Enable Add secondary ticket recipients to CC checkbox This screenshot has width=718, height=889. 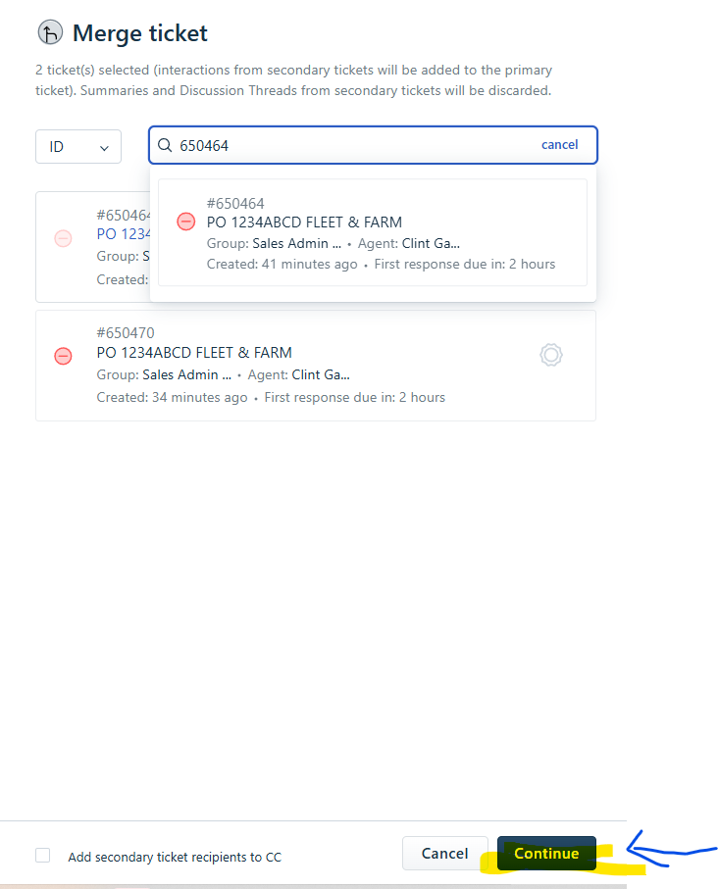43,855
